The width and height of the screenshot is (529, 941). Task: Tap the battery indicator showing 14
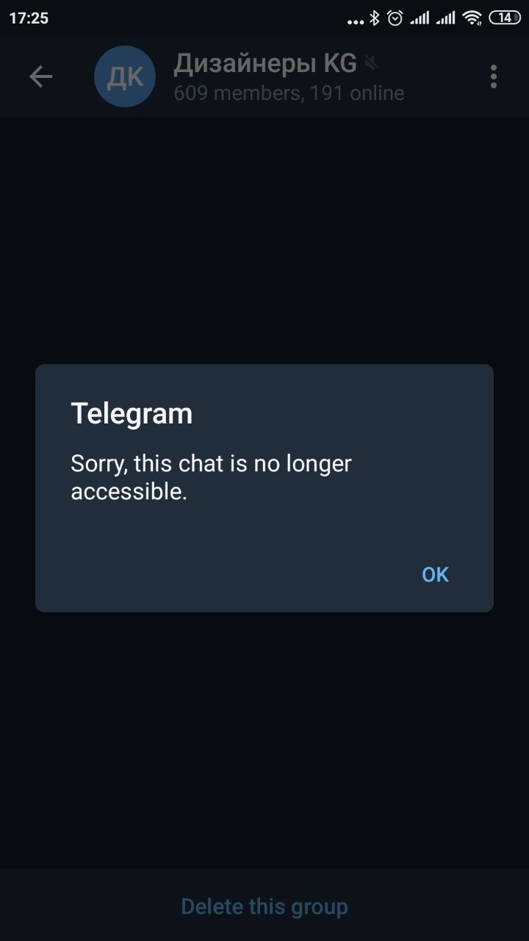(x=505, y=18)
